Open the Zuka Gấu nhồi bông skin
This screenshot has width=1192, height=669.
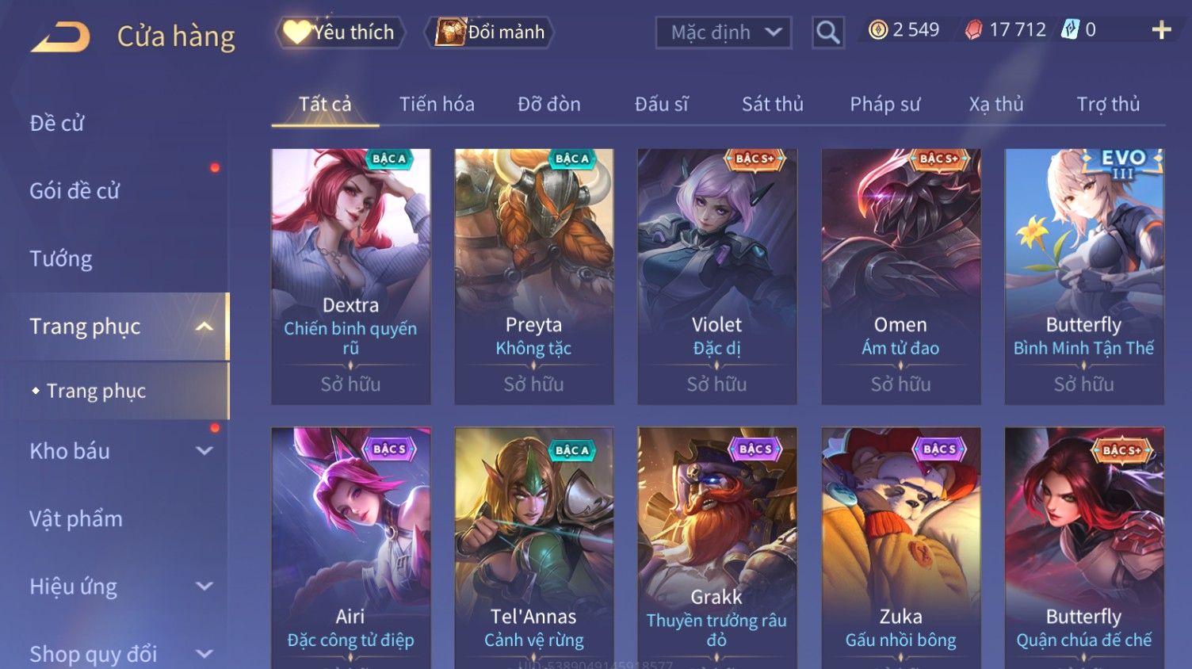pos(900,548)
